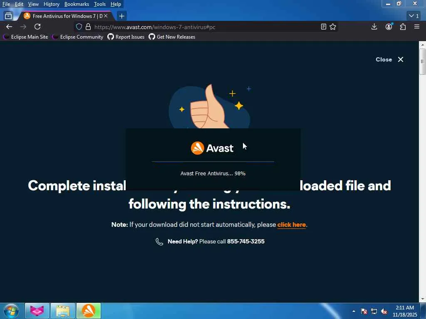Open the History menu

coord(51,4)
